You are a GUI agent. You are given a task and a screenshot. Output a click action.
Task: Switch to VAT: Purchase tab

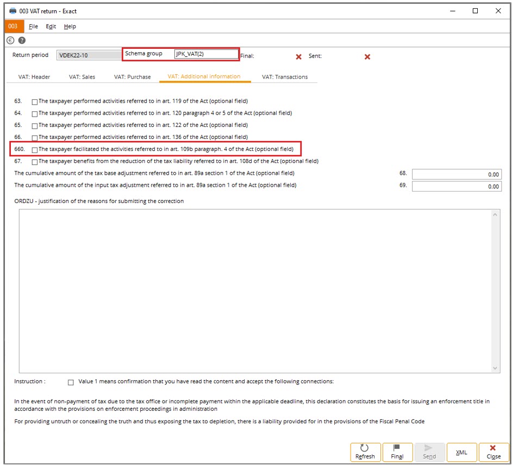coord(132,77)
